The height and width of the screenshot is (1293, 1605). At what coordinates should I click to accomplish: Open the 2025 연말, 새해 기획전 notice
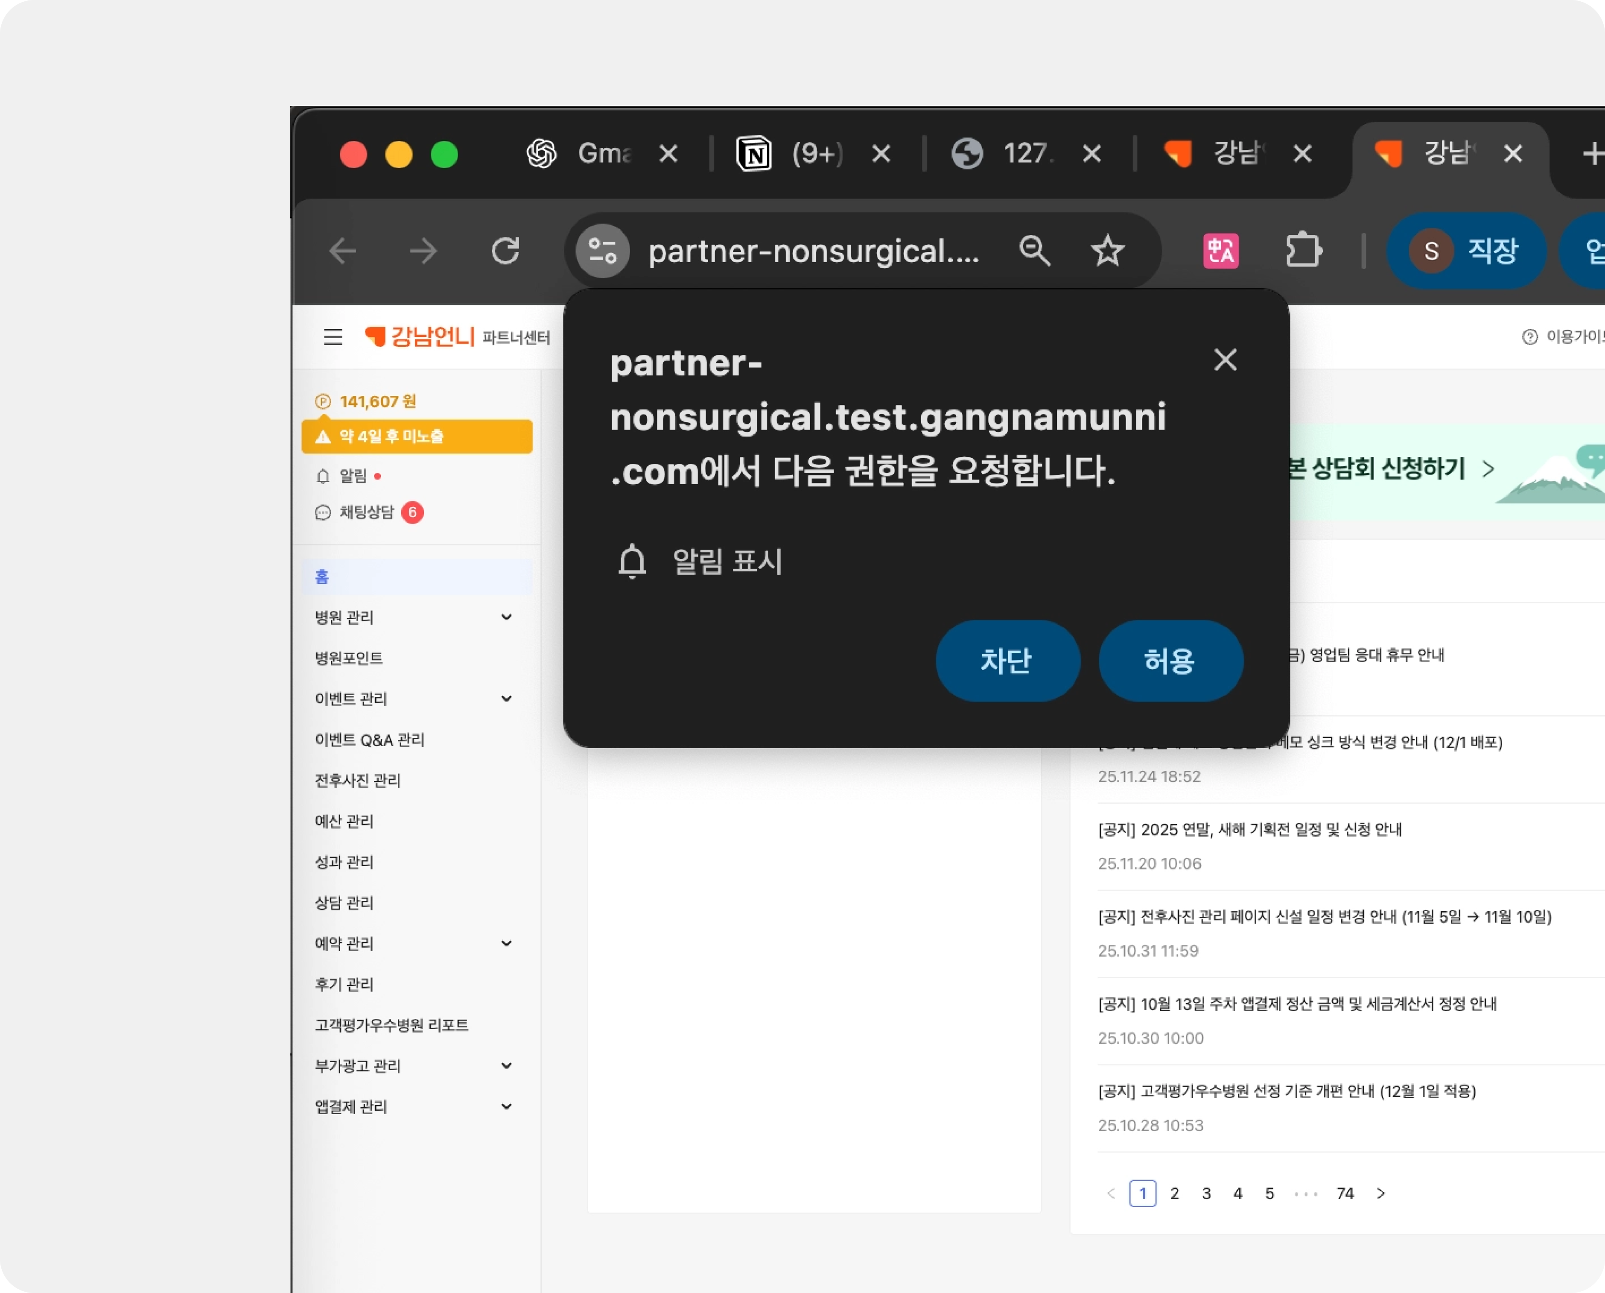(1250, 830)
